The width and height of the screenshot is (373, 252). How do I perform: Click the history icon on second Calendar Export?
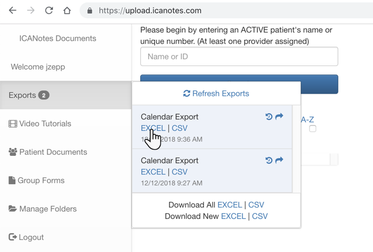point(269,160)
